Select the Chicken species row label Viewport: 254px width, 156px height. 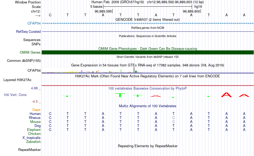pos(34,134)
